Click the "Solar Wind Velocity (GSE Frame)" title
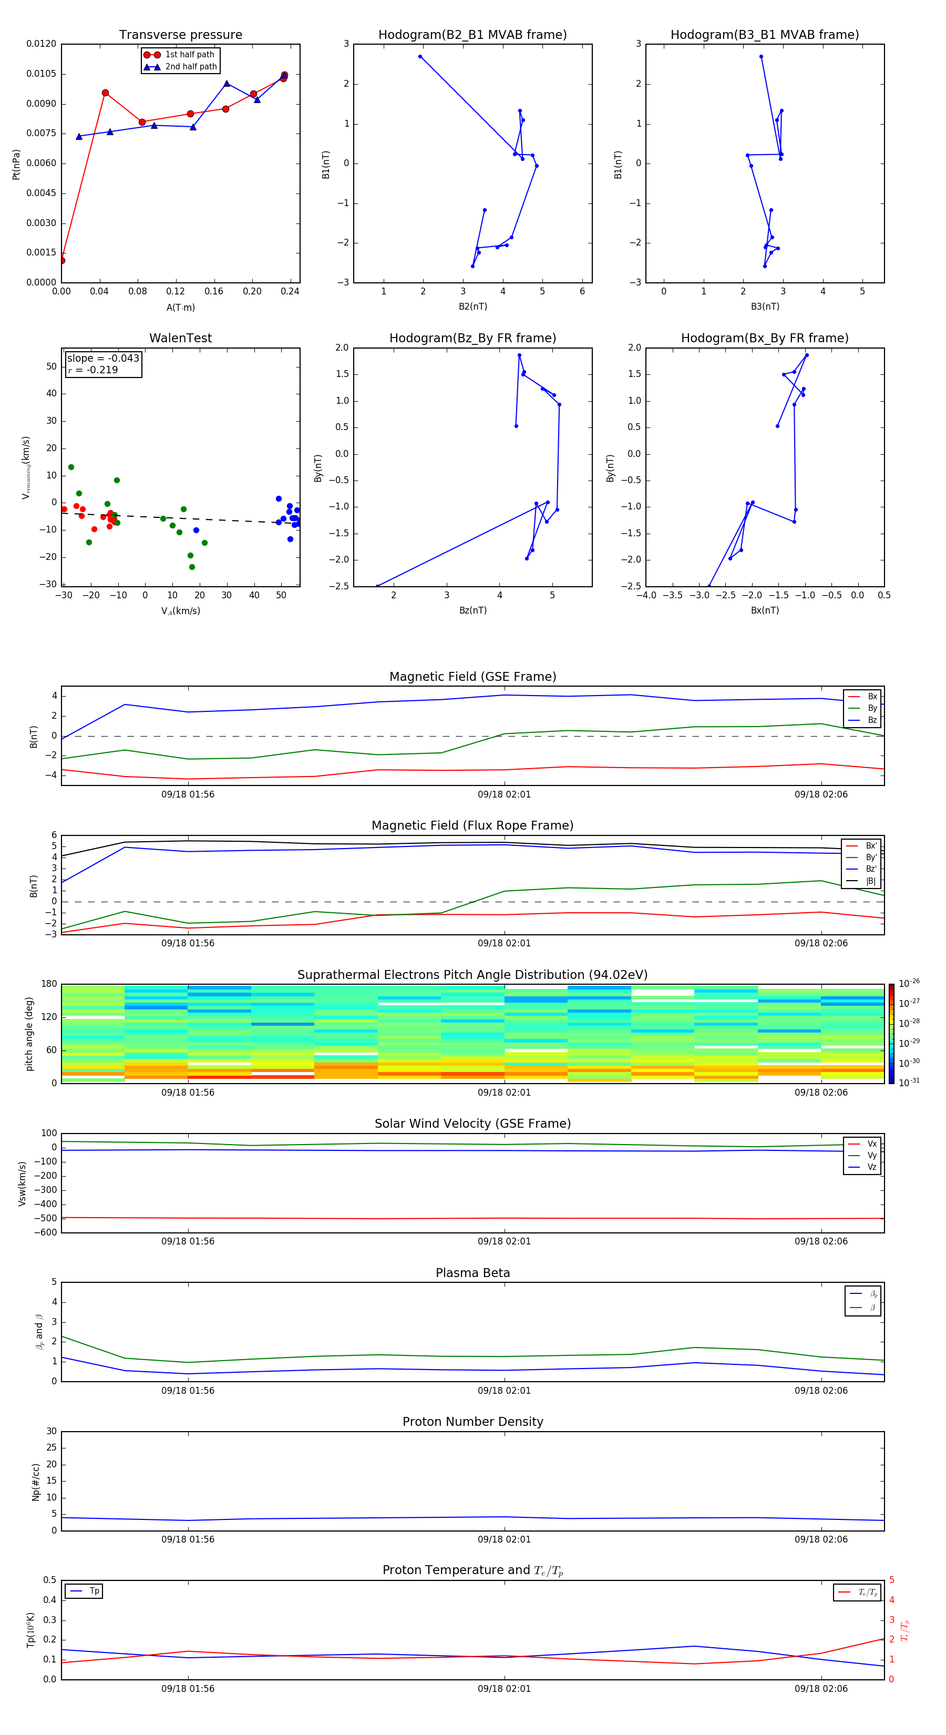 click(x=472, y=1124)
